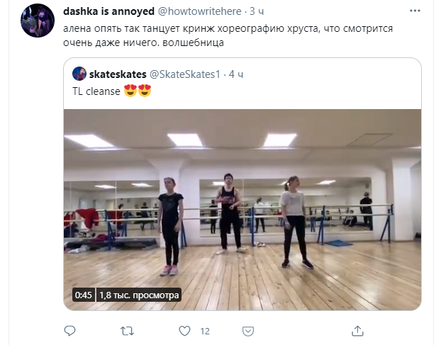Click the 0:45 video duration badge
Viewport: 436px width, 345px height.
[x=84, y=295]
